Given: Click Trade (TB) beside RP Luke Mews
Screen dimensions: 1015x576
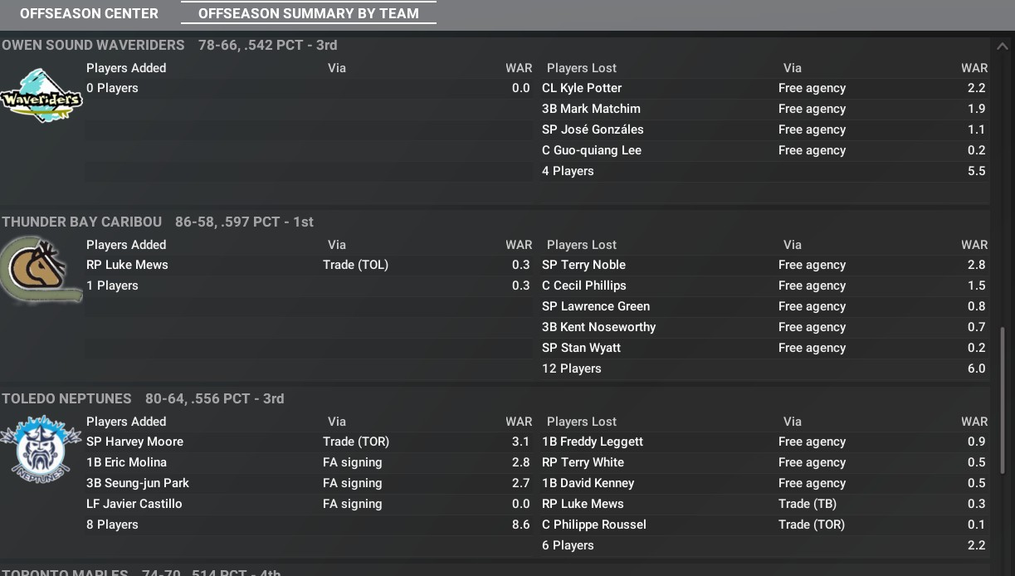Looking at the screenshot, I should point(808,504).
